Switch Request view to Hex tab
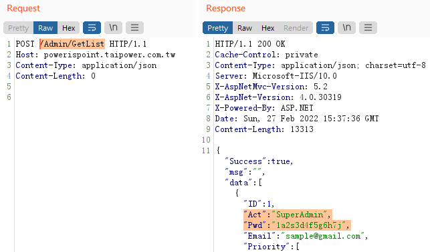This screenshot has width=430, height=252. (69, 28)
